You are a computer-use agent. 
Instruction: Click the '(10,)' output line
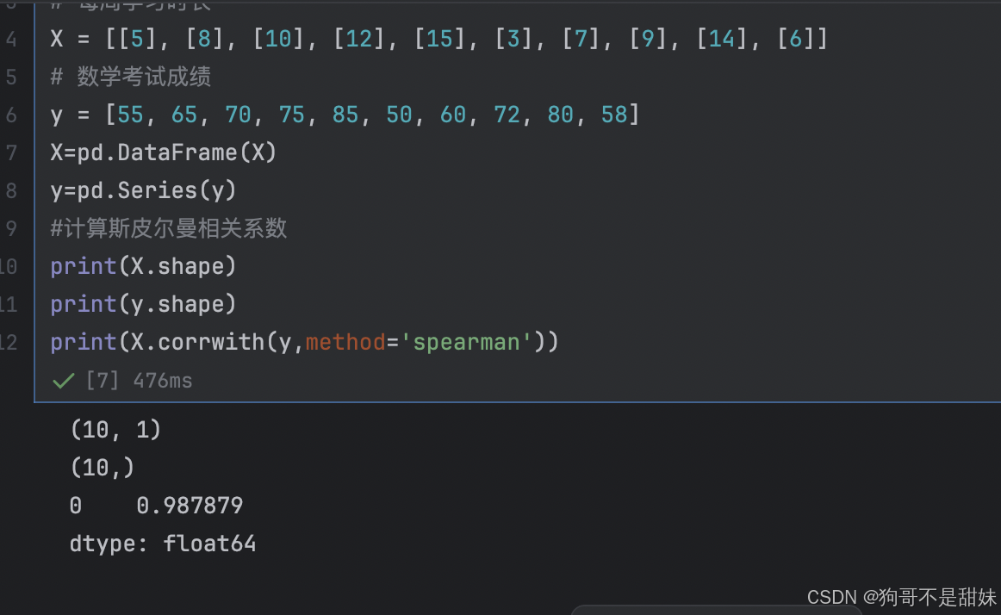(103, 468)
